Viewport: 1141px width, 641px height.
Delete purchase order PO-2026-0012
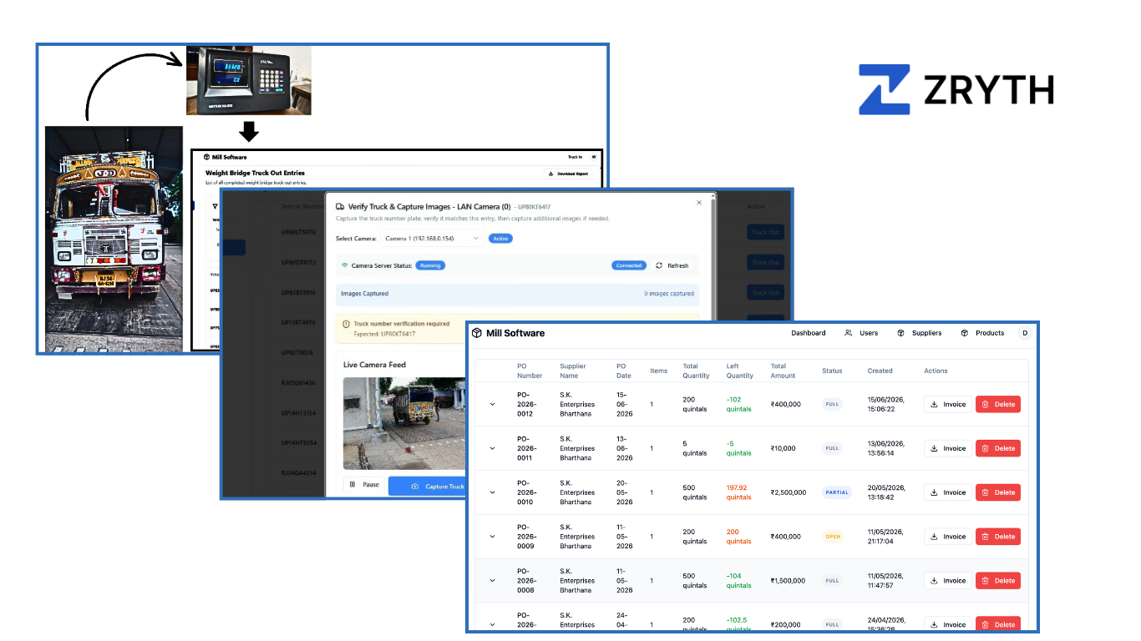click(x=998, y=404)
